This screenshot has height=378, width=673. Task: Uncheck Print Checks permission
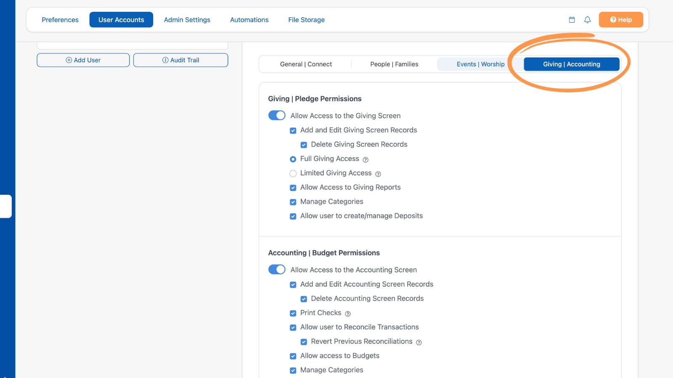click(x=293, y=313)
